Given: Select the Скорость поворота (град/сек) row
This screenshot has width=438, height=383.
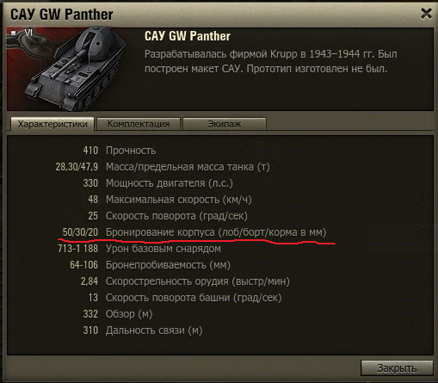Looking at the screenshot, I should [168, 216].
